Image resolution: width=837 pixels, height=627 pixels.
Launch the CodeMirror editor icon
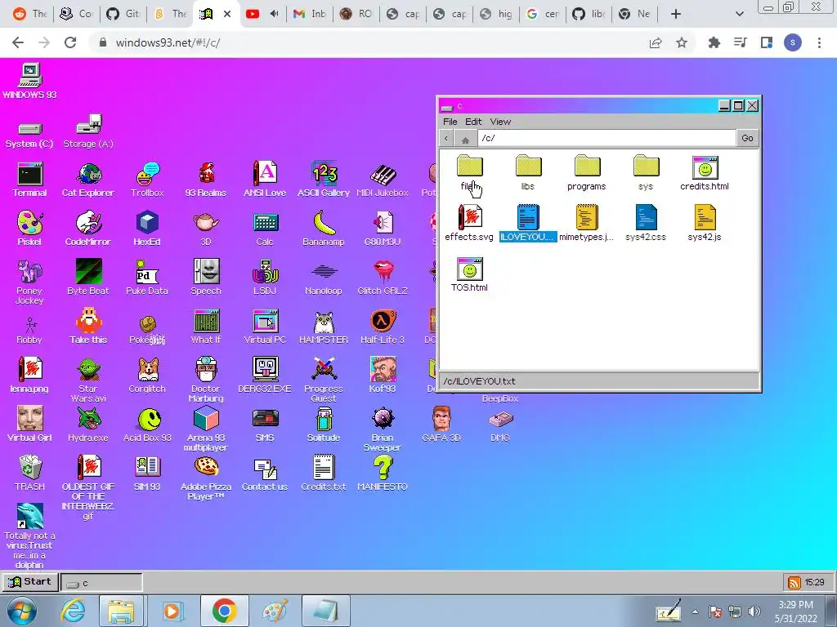88,229
